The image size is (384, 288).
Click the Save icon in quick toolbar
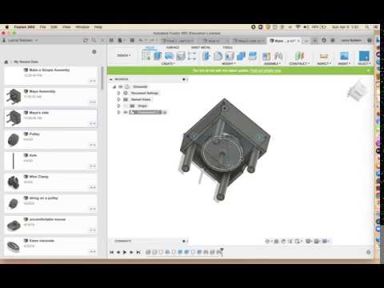point(132,41)
